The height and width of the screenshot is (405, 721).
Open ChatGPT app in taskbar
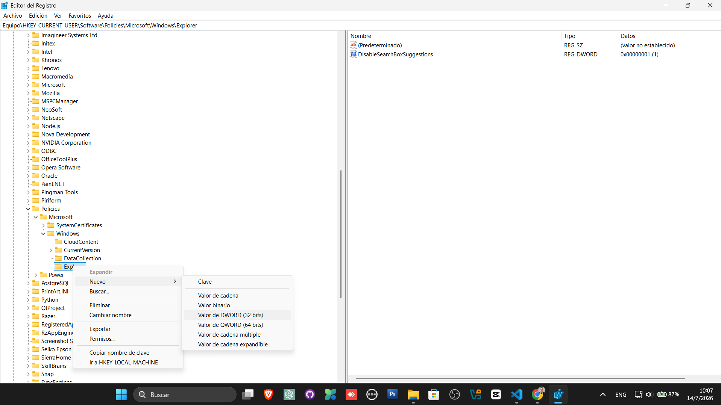(x=289, y=394)
